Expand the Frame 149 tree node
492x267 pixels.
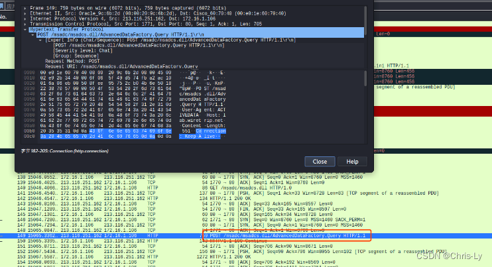pos(25,9)
